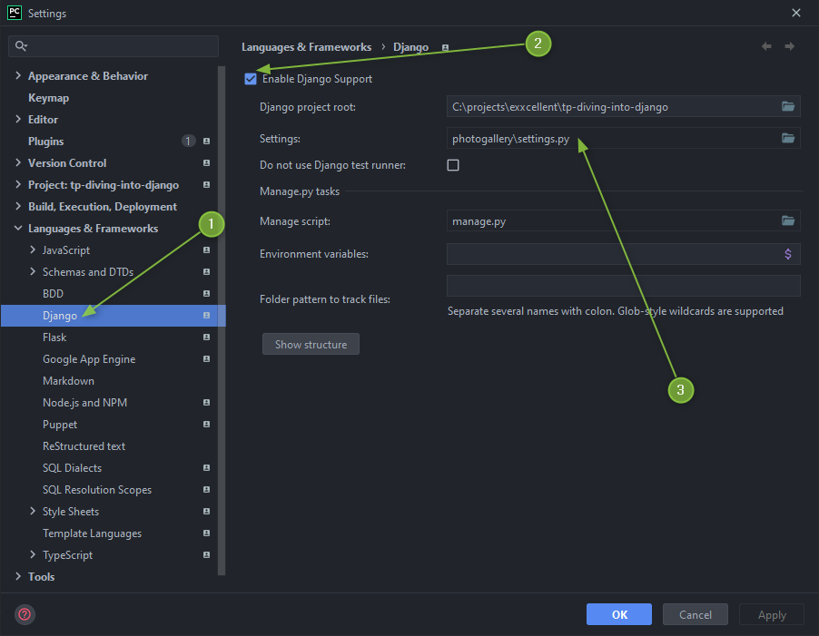Uncheck Enable Django Support checkbox

pos(251,79)
